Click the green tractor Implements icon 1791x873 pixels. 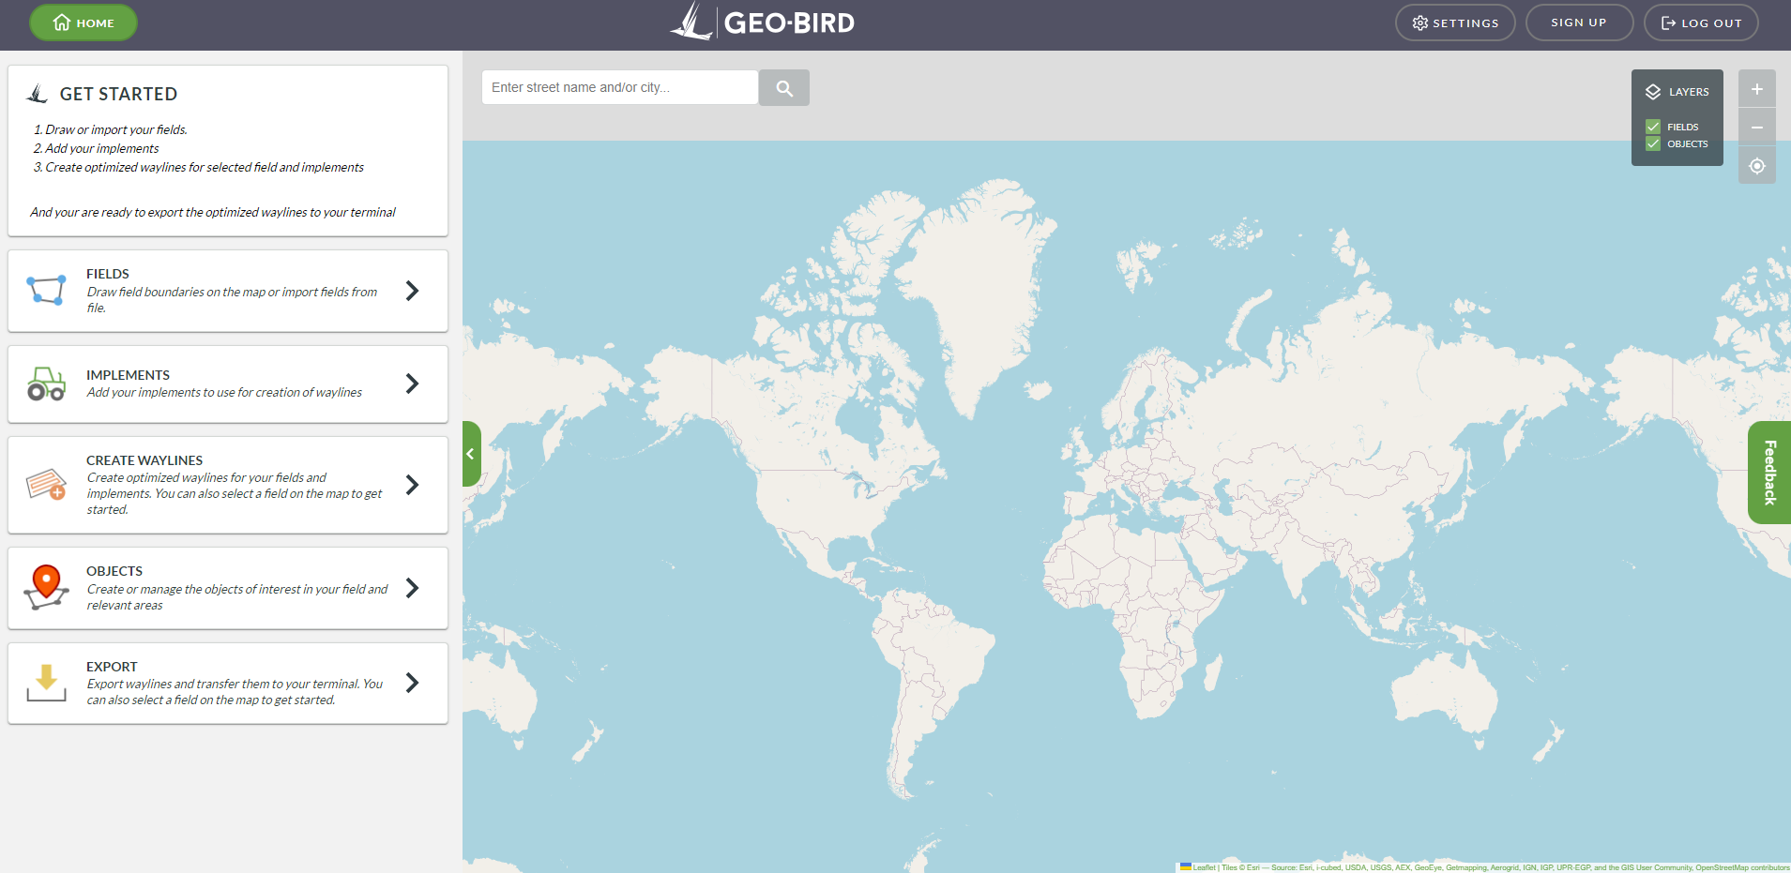point(46,384)
